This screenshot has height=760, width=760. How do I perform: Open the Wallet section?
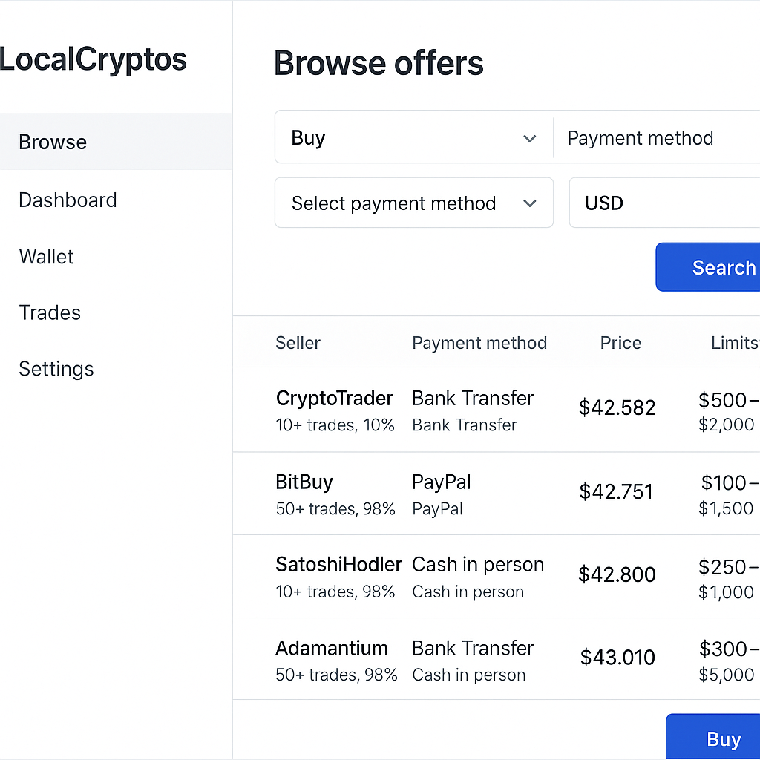(x=46, y=256)
